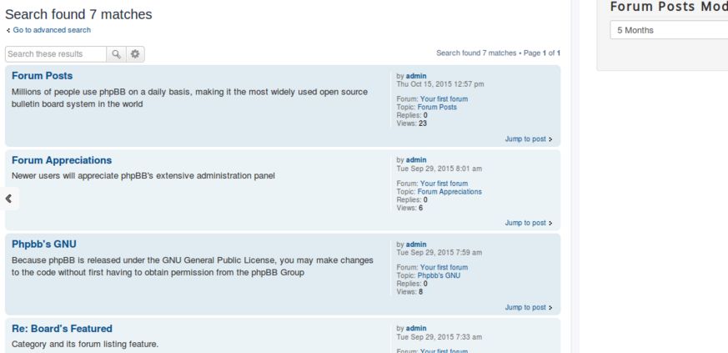The width and height of the screenshot is (728, 353).
Task: Jump to post for Forum Appreciations result
Action: pos(529,223)
